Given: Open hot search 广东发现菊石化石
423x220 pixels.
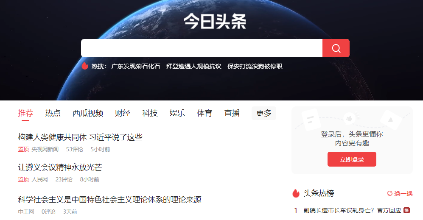Looking at the screenshot, I should (x=136, y=66).
